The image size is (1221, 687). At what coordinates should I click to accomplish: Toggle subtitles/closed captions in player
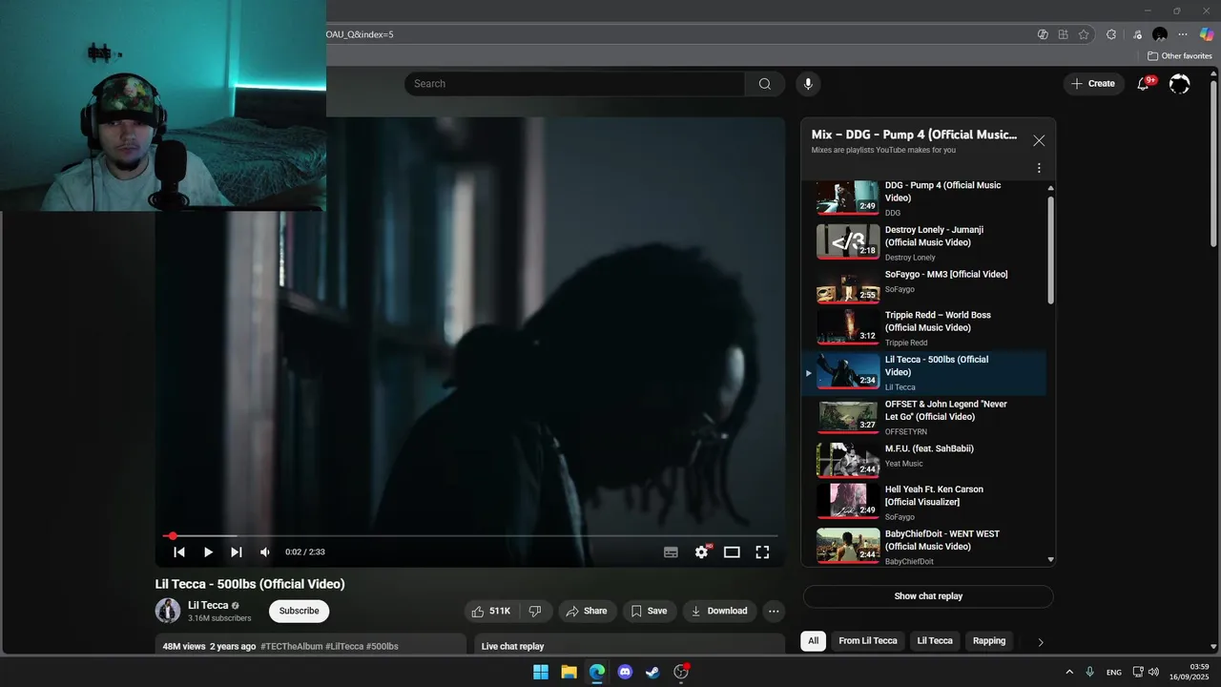[671, 552]
